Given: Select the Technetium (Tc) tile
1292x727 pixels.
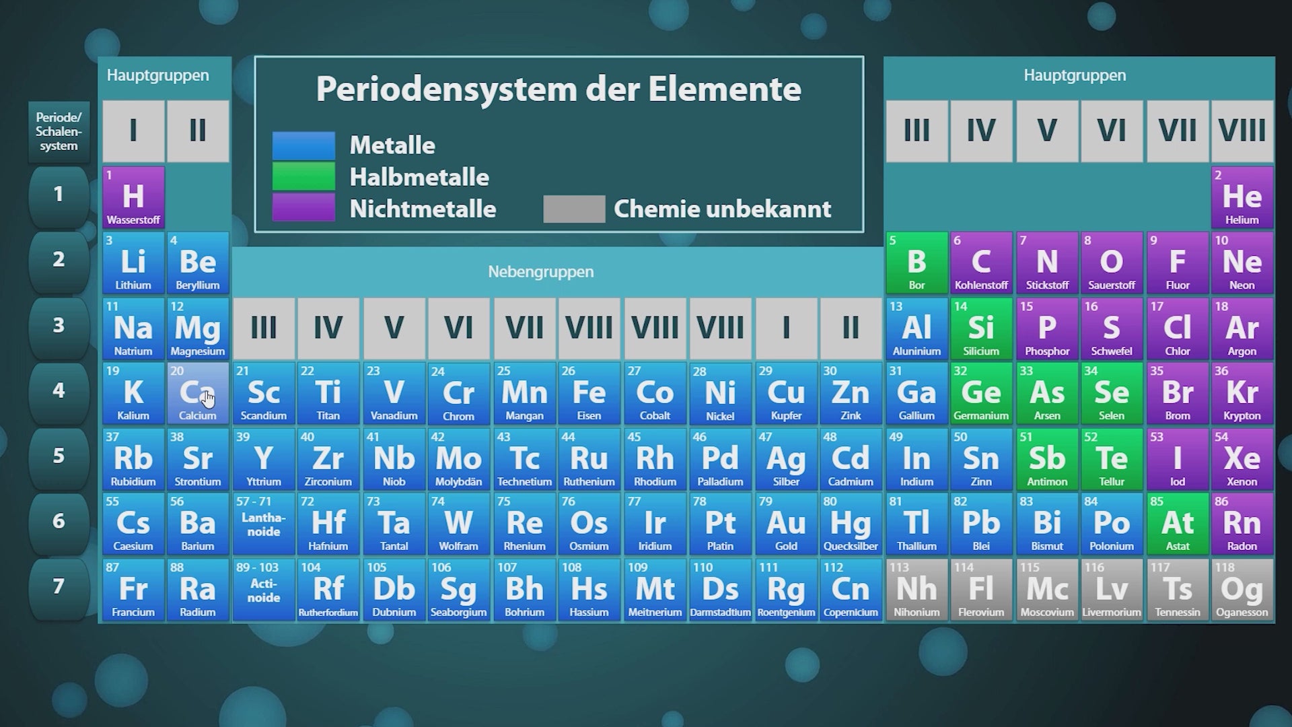Looking at the screenshot, I should click(524, 460).
